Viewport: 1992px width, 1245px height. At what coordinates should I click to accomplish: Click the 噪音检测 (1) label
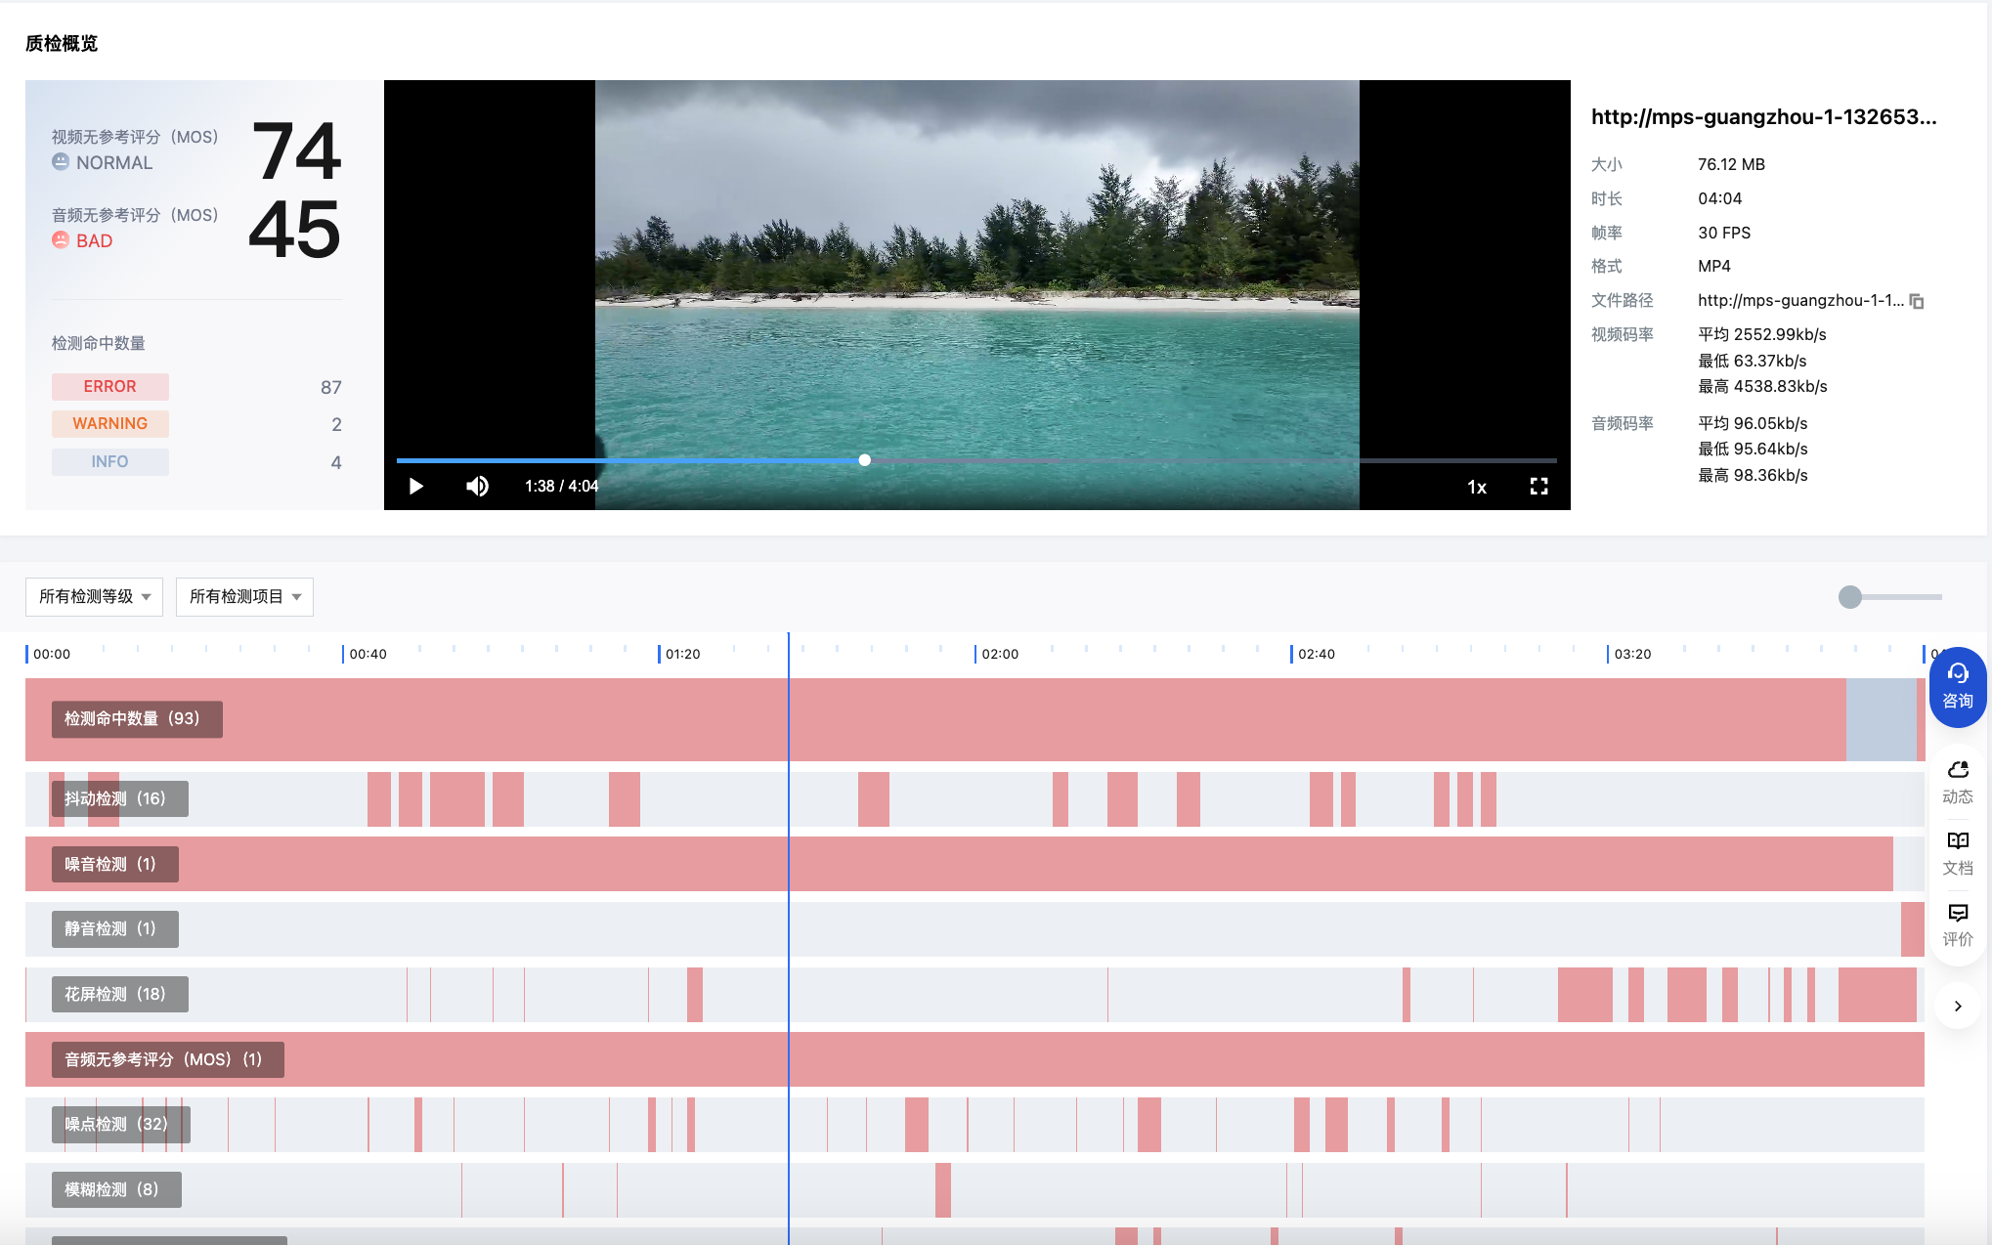coord(114,864)
